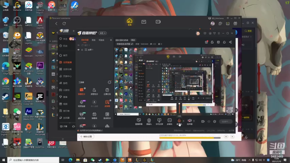Image resolution: width=290 pixels, height=163 pixels.
Task: Open the 虚拟形象 tool
Action: 81,116
